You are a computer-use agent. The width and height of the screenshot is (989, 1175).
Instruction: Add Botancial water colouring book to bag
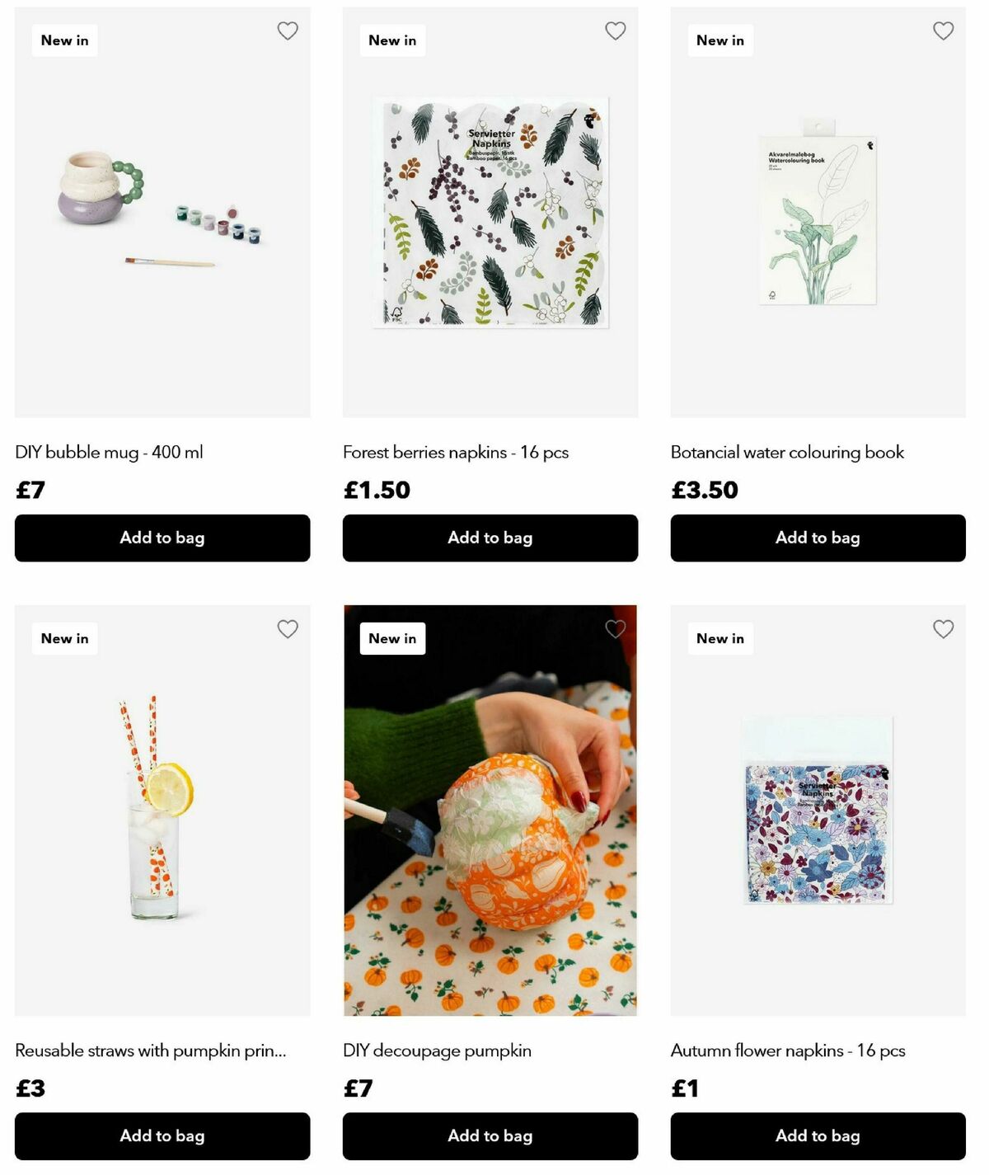coord(818,538)
